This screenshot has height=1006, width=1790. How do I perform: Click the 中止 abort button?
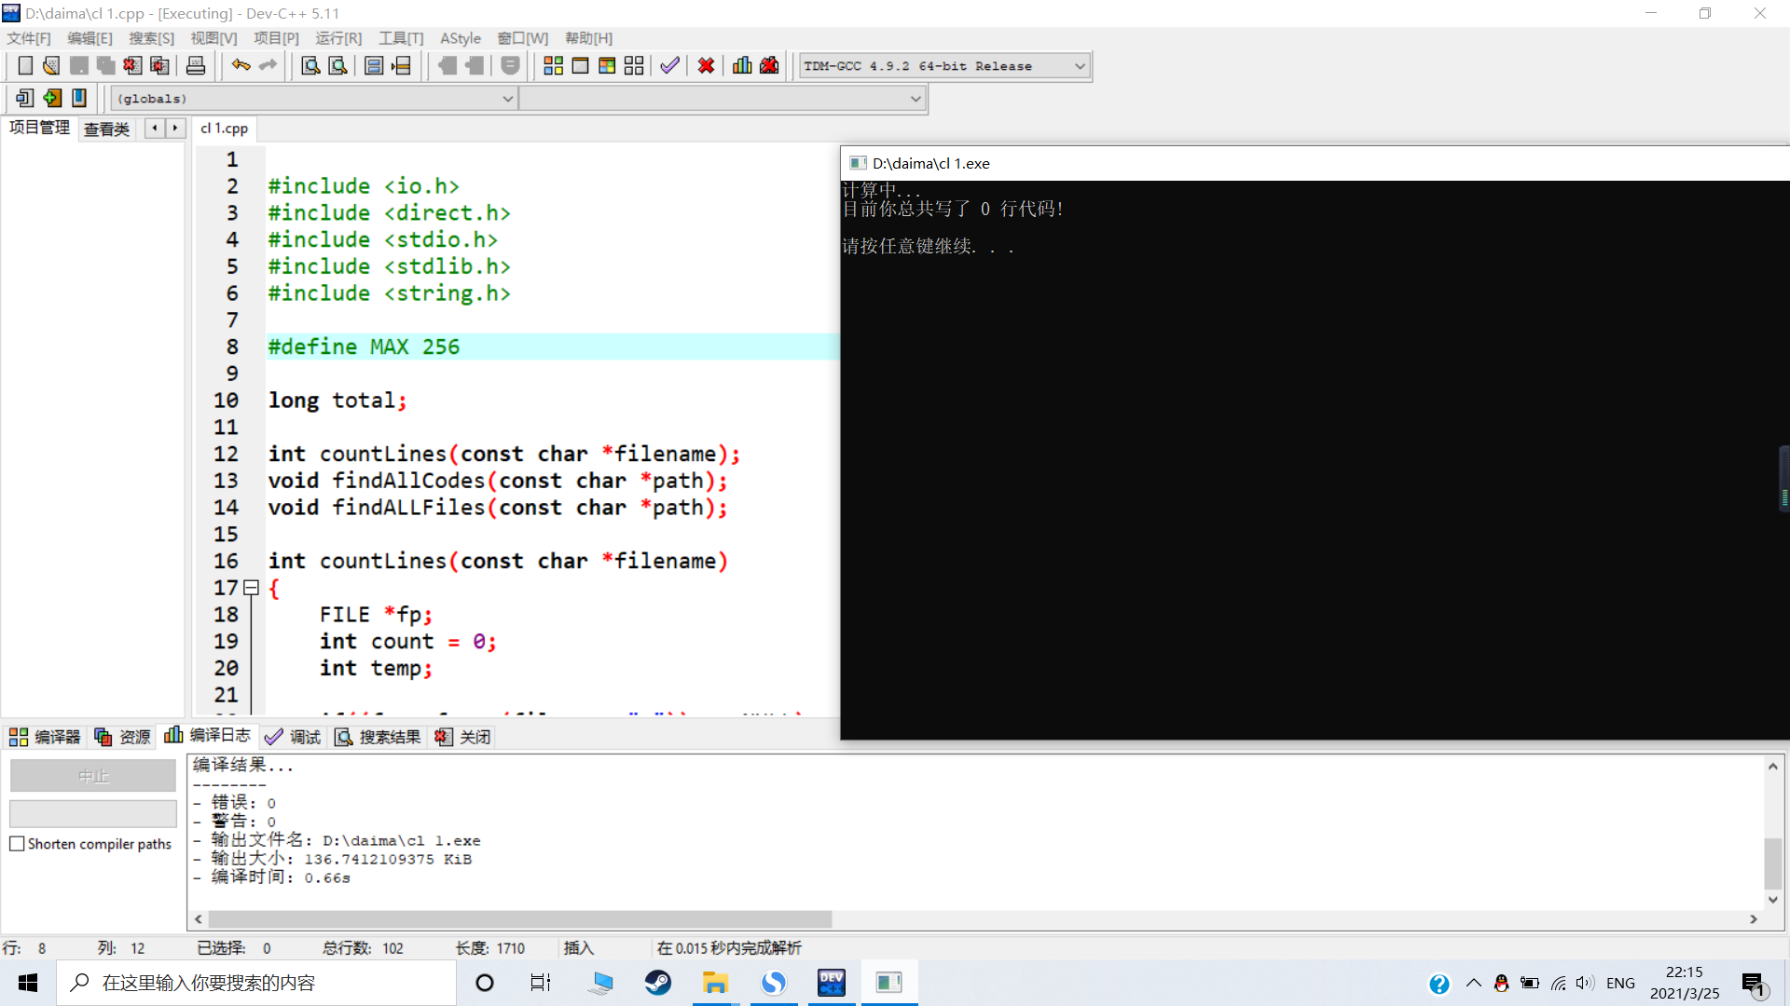[x=93, y=776]
